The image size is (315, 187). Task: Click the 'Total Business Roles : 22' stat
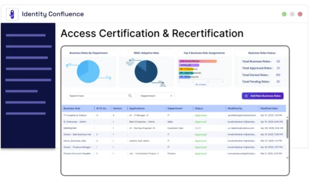[x=261, y=61]
